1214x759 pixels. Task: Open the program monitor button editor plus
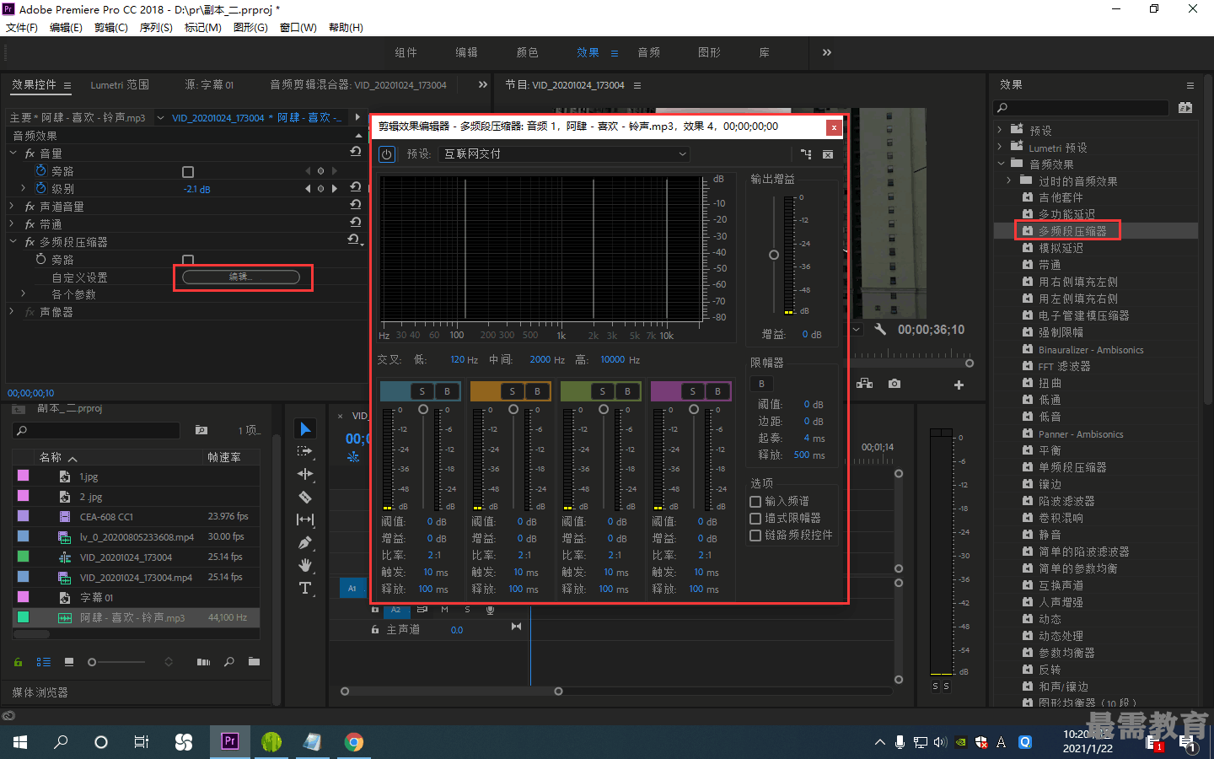tap(959, 385)
